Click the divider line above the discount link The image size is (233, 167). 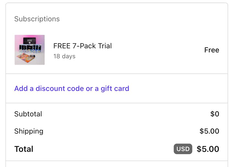pos(117,74)
